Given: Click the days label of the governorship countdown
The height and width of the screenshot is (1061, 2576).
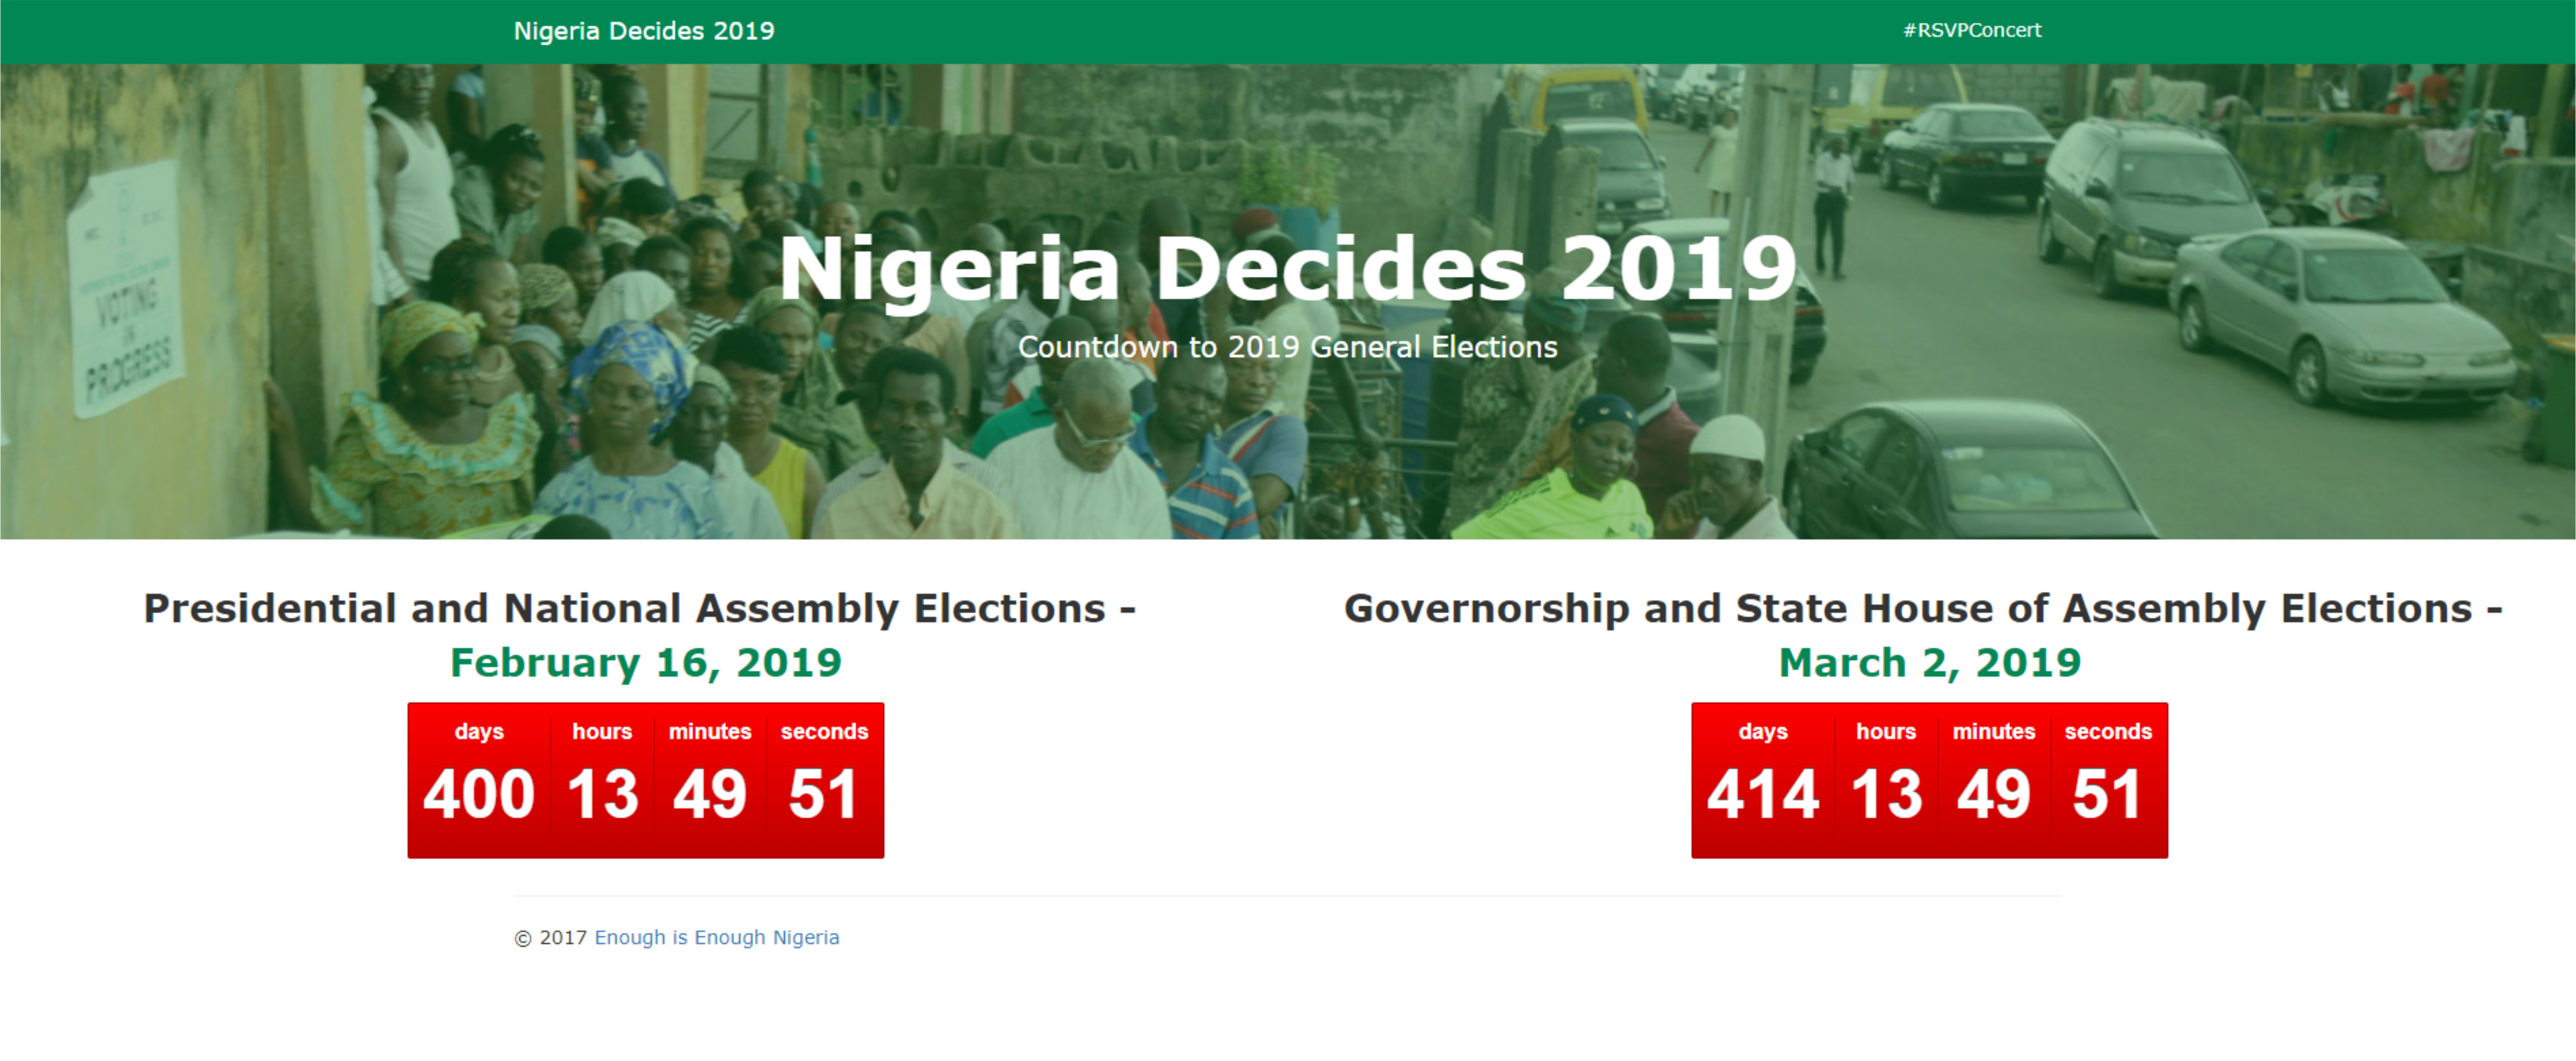Looking at the screenshot, I should tap(1763, 731).
